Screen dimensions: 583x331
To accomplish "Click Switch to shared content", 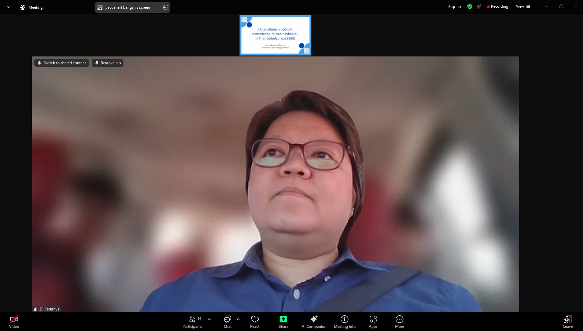I will click(62, 63).
